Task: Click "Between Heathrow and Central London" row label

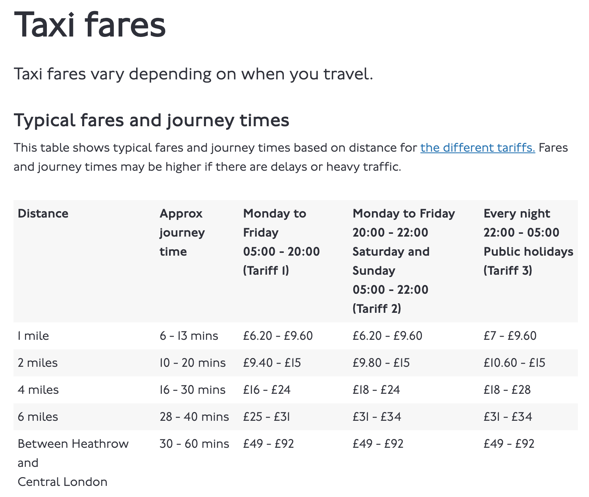Action: coord(73,463)
